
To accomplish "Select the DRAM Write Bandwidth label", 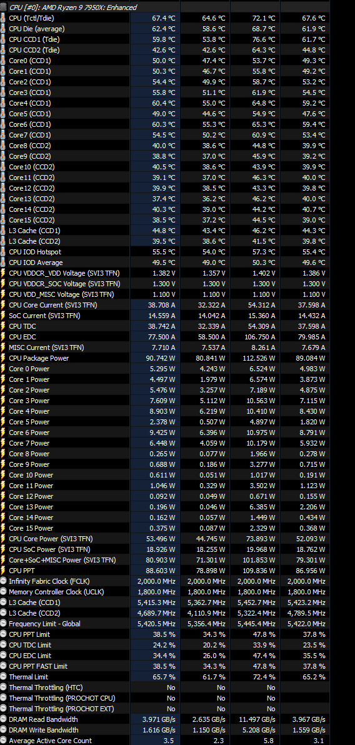I will pos(44,730).
